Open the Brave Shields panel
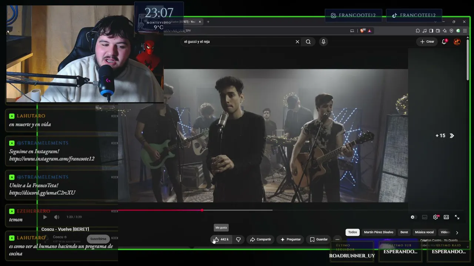 (x=362, y=31)
